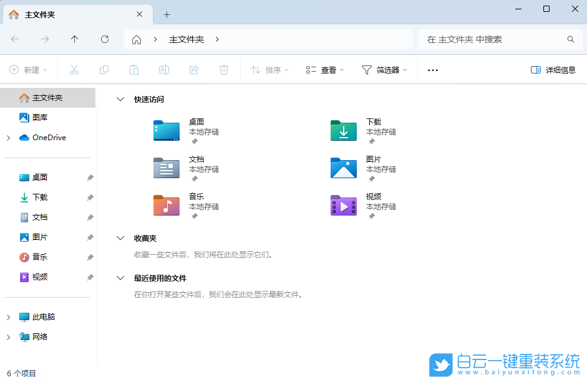Click the Cut icon on toolbar
587x380 pixels.
(74, 70)
